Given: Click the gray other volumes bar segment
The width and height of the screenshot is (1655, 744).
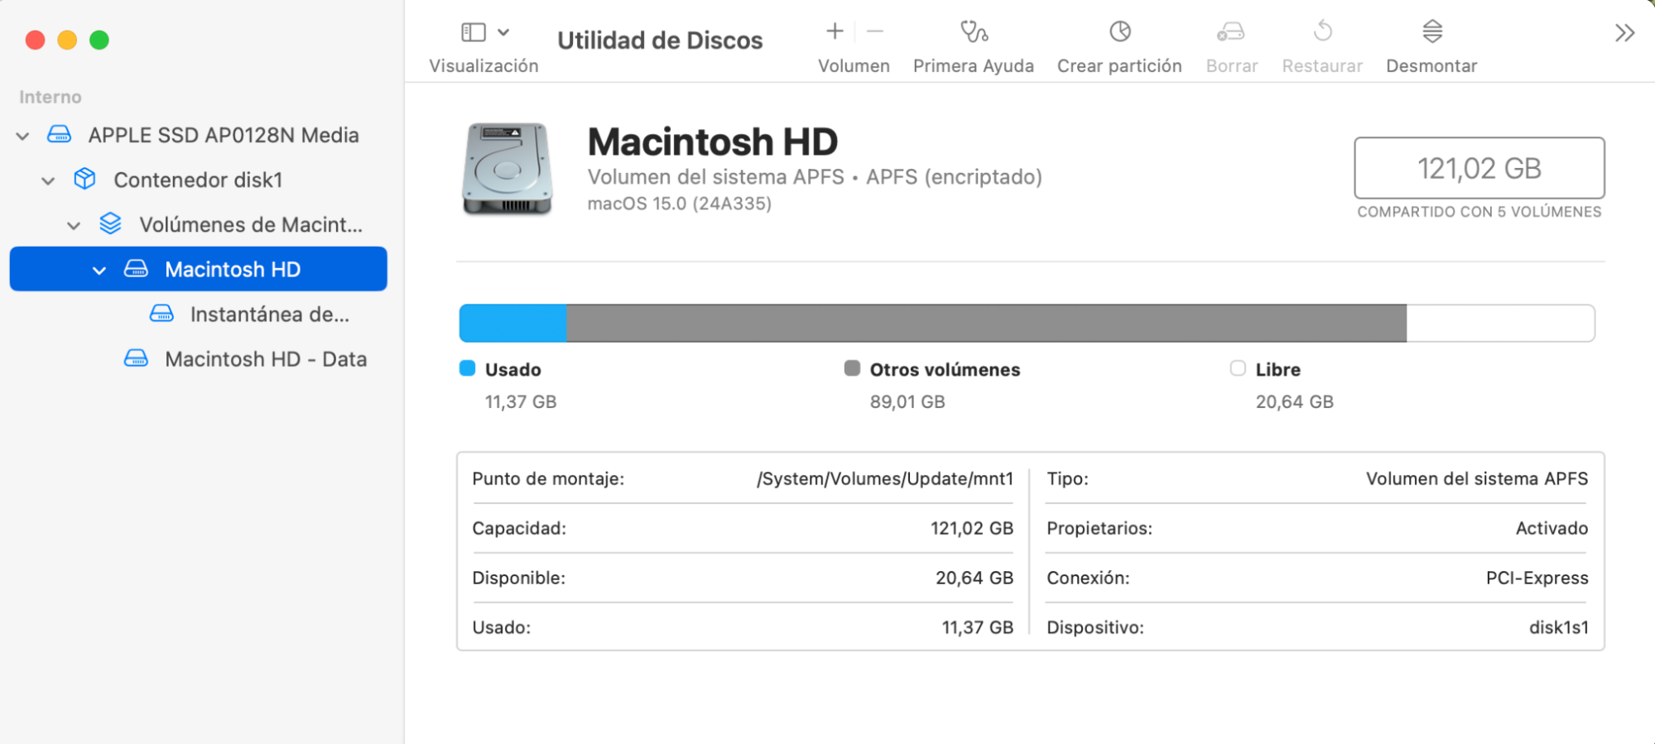Looking at the screenshot, I should point(986,323).
